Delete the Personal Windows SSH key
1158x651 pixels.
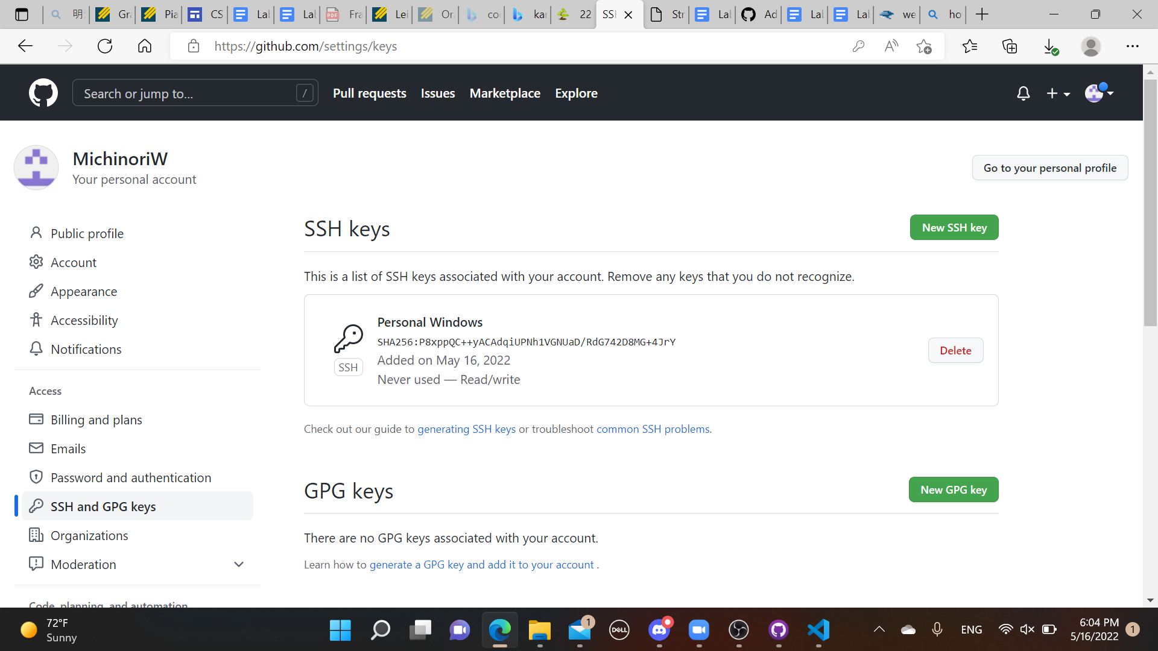tap(955, 350)
